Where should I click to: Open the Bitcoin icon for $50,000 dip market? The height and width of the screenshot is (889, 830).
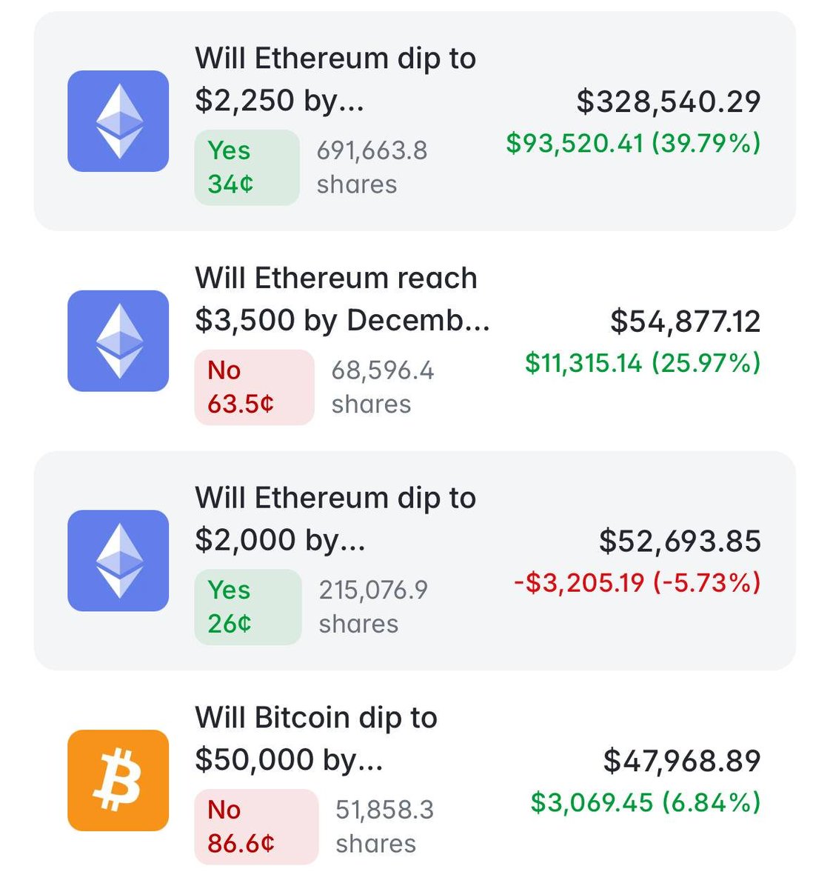point(118,780)
